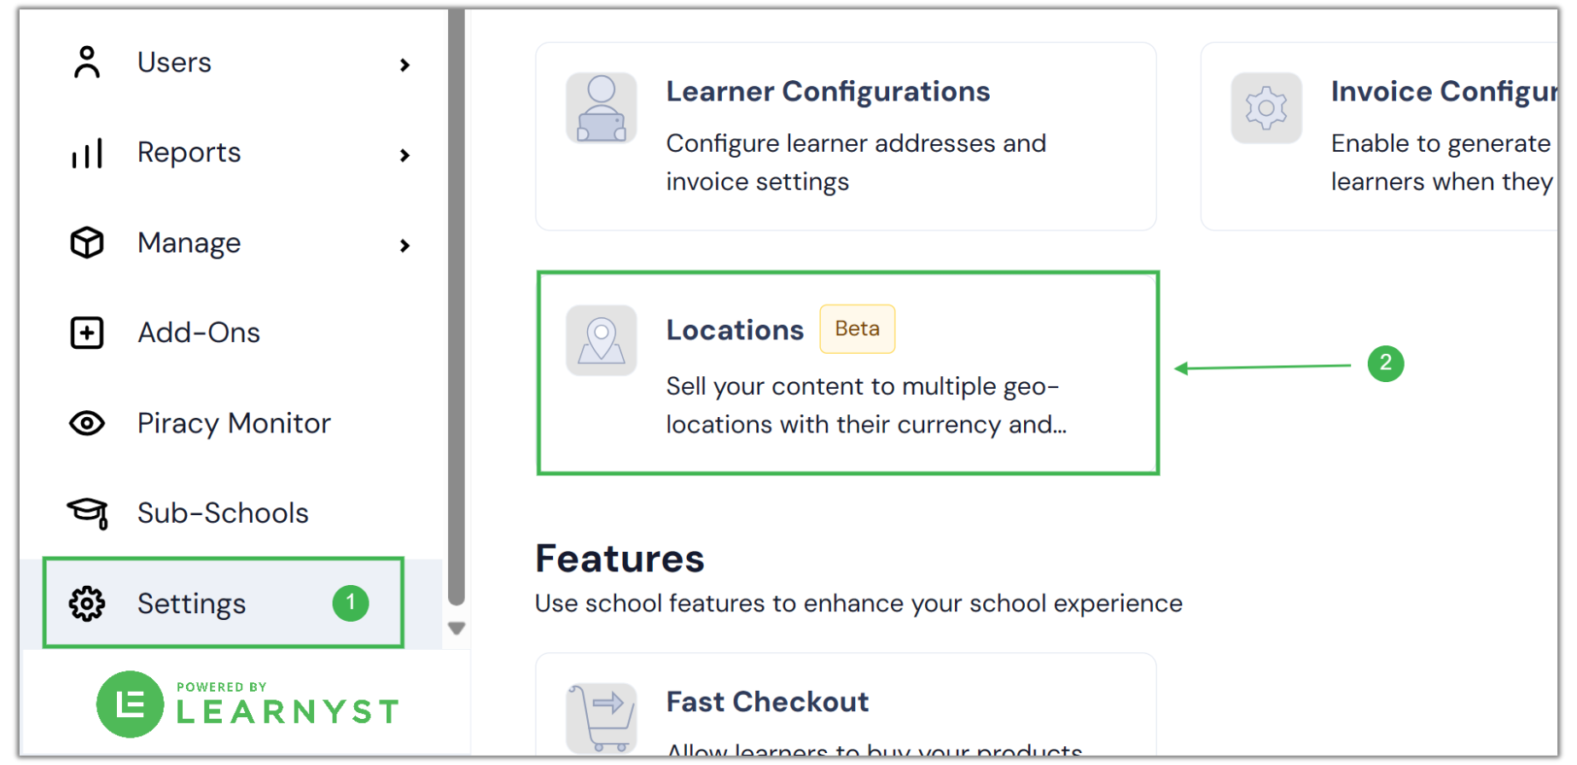1577x765 pixels.
Task: Click the Add-Ons plus icon
Action: pyautogui.click(x=86, y=333)
